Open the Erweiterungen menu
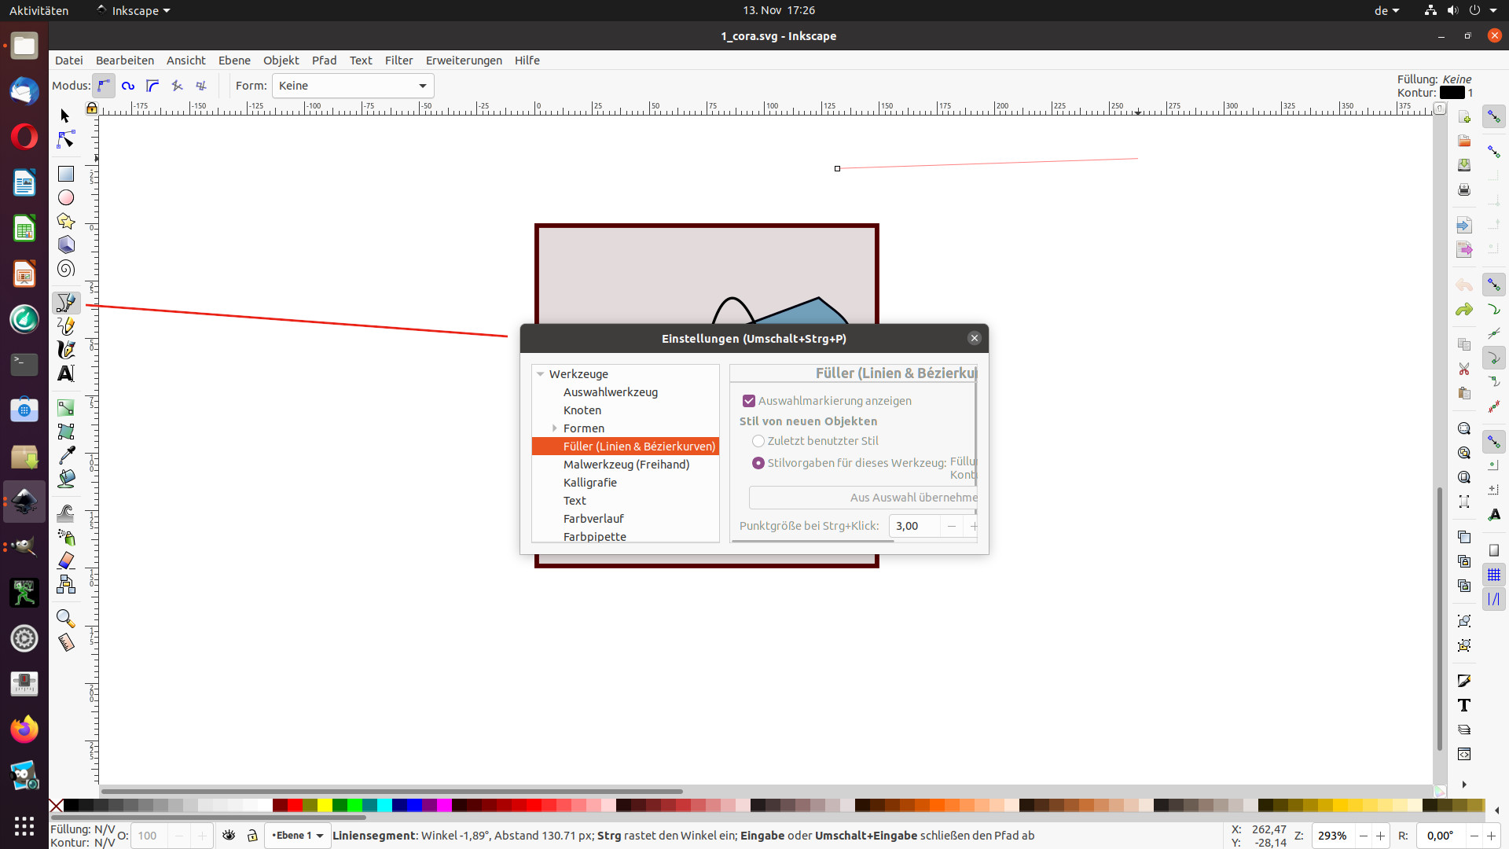Image resolution: width=1509 pixels, height=849 pixels. point(464,61)
